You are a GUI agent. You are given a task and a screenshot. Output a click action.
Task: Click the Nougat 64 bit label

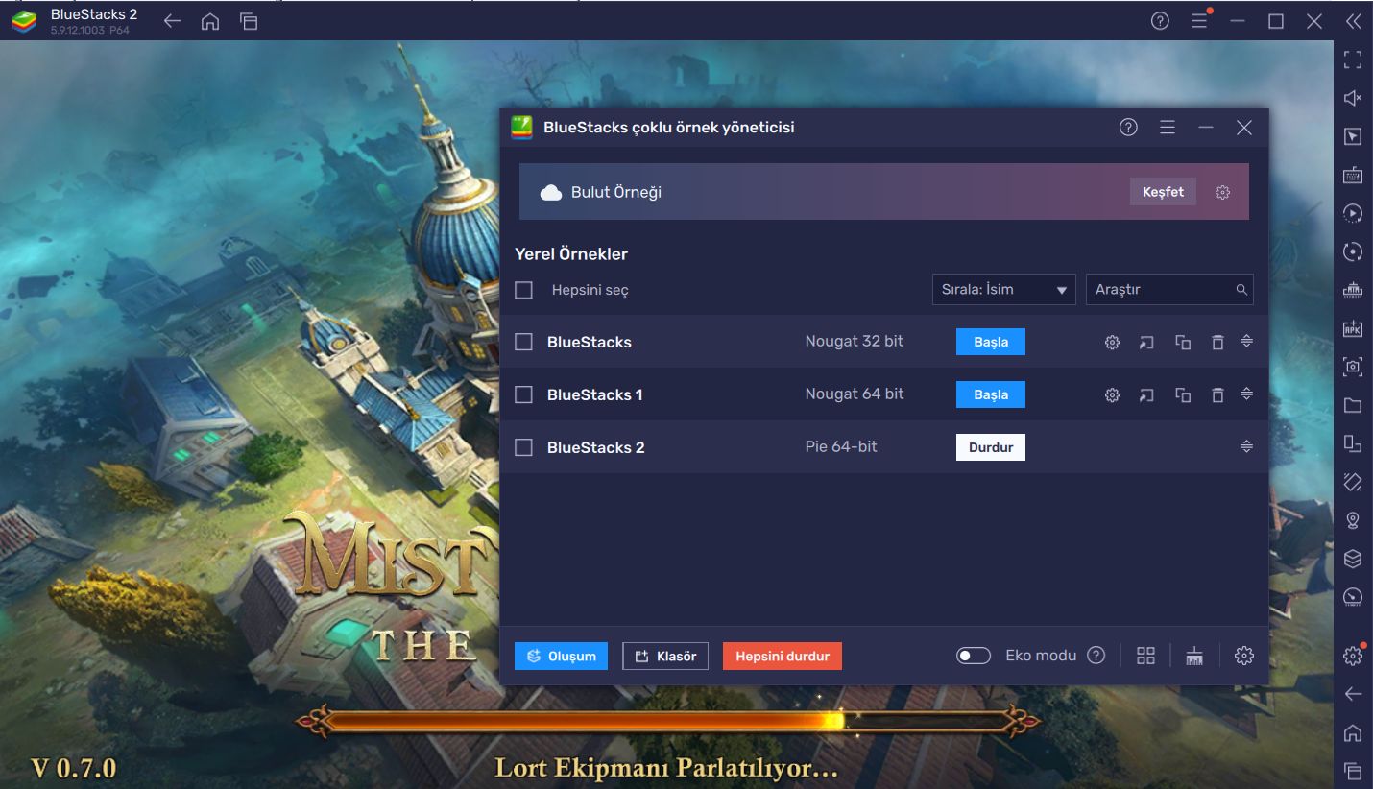coord(855,394)
